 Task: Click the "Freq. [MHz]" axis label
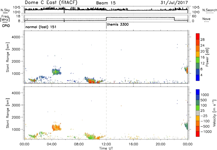pos(5,18)
